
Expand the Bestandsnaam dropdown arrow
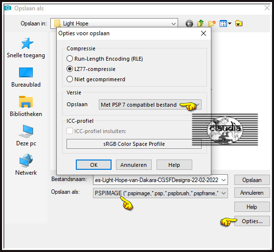point(223,180)
